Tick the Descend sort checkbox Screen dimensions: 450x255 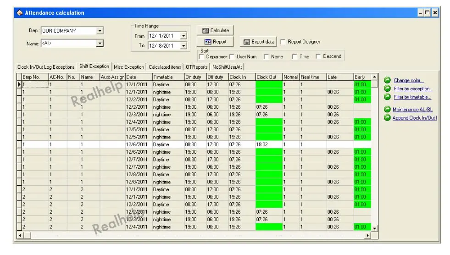[x=318, y=56]
